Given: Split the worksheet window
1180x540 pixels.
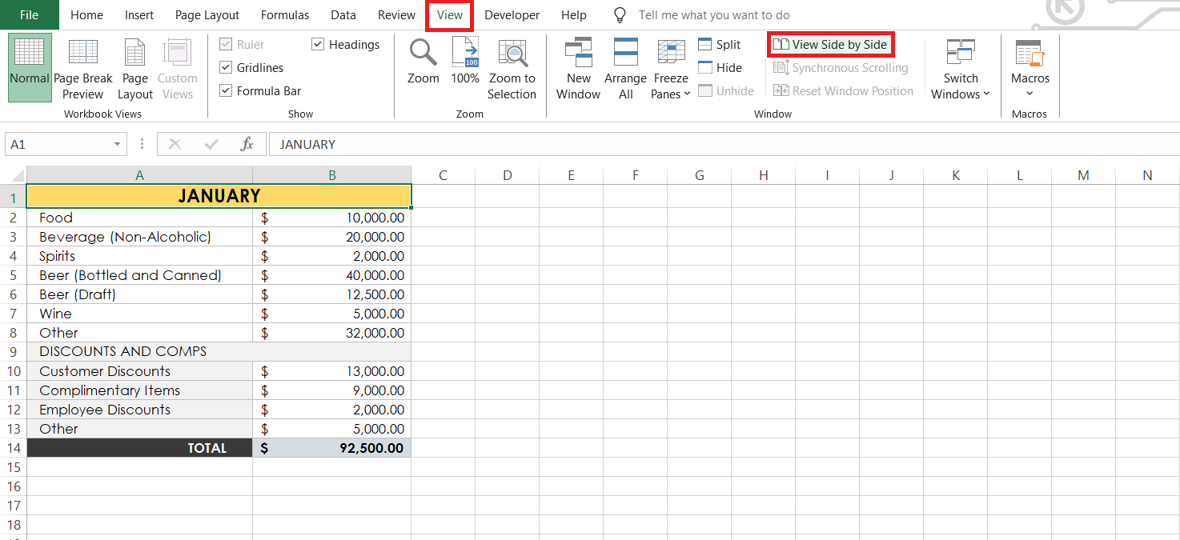Looking at the screenshot, I should [720, 45].
